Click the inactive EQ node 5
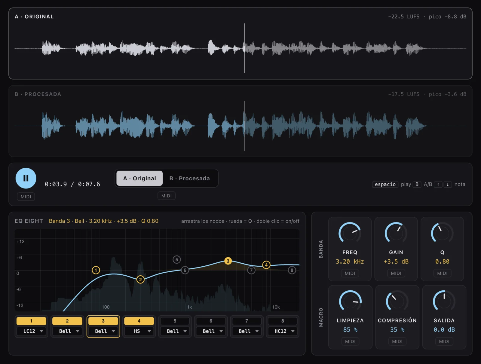Screen dimensions: 481x364 (x=177, y=259)
